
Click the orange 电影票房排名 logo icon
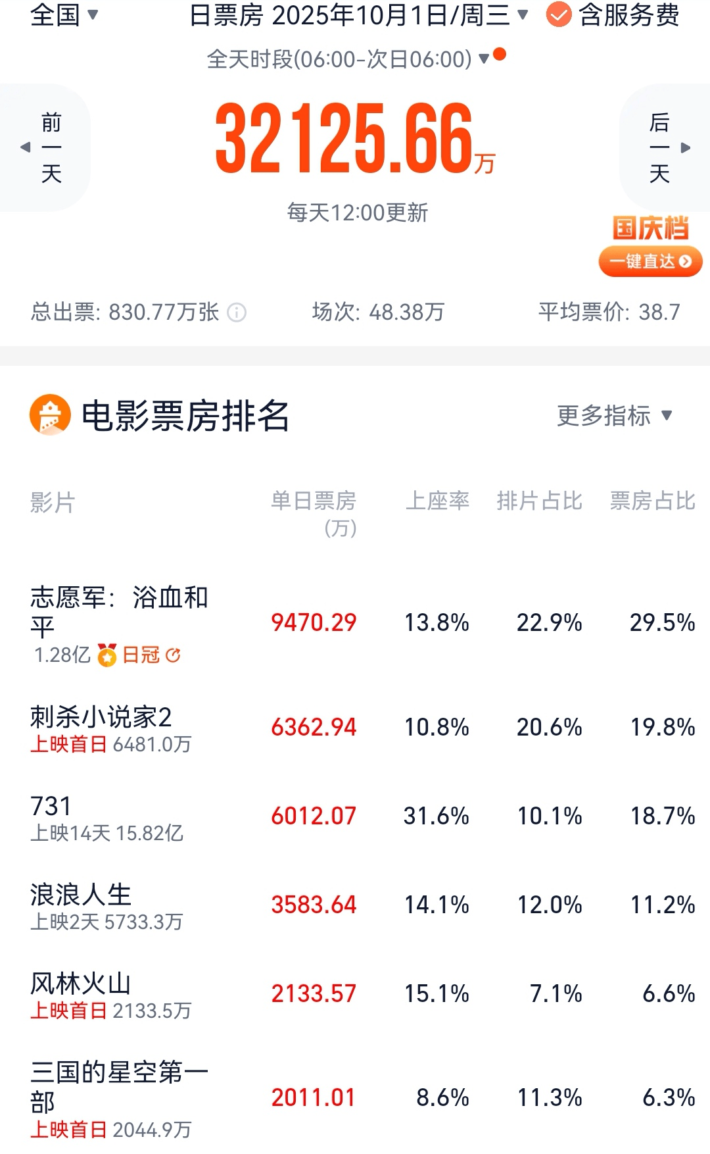tap(50, 414)
